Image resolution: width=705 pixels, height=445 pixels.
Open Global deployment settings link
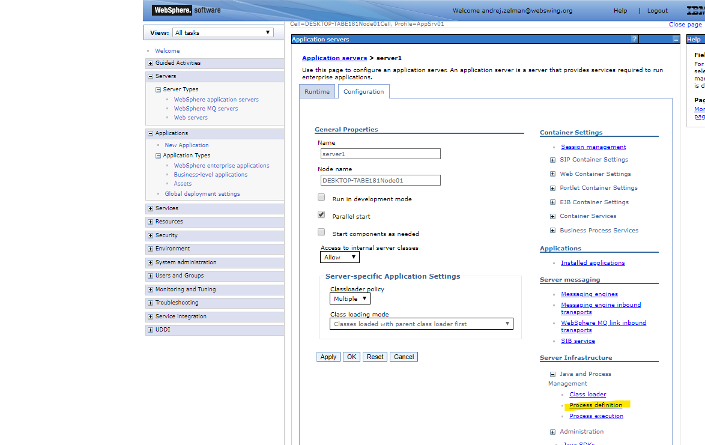point(202,194)
